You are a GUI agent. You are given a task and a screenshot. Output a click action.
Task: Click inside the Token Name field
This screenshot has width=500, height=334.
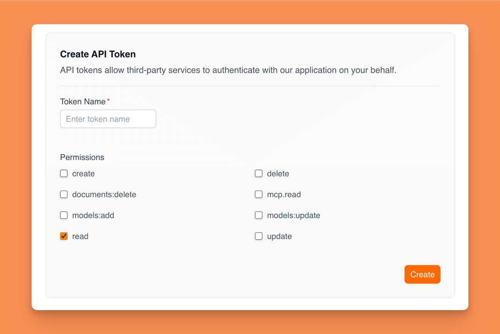108,119
